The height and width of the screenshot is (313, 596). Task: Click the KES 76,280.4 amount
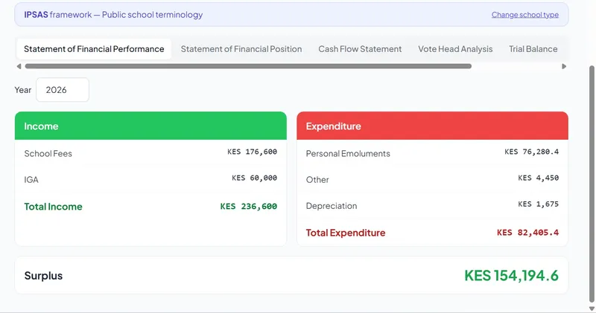[x=531, y=152]
